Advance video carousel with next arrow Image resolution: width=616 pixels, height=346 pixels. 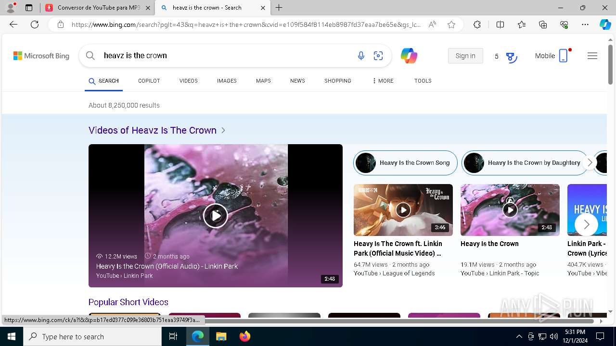pos(587,224)
